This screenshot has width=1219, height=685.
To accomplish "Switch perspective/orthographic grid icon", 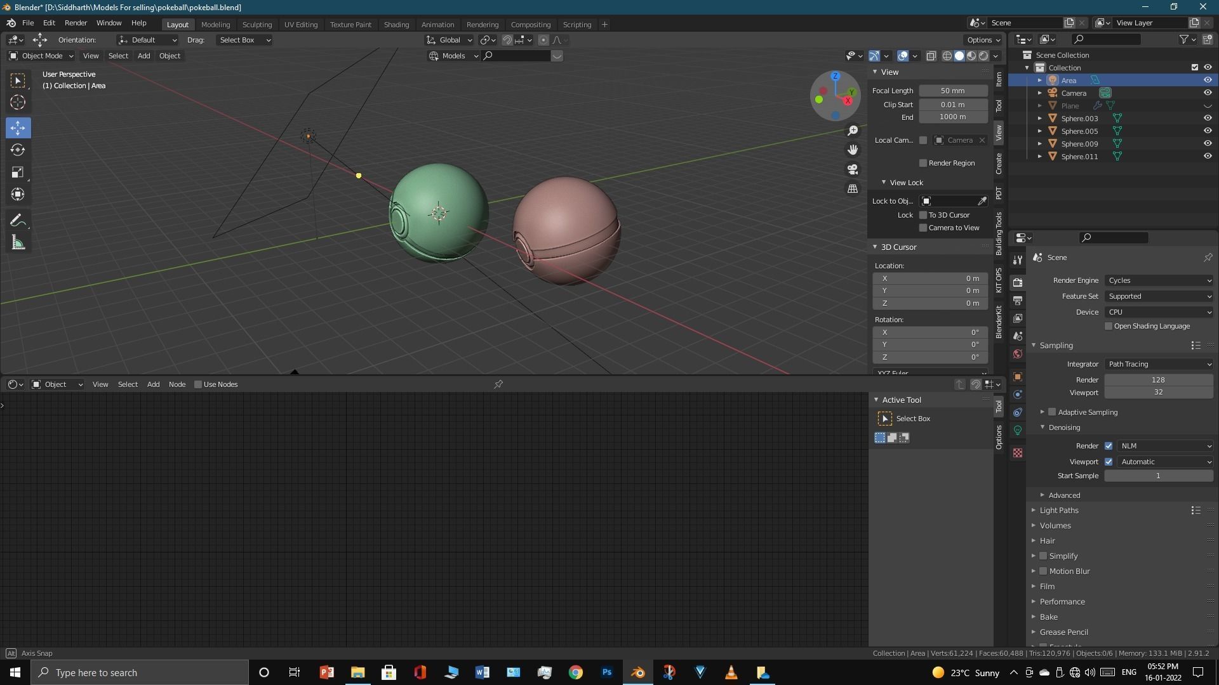I will point(853,189).
